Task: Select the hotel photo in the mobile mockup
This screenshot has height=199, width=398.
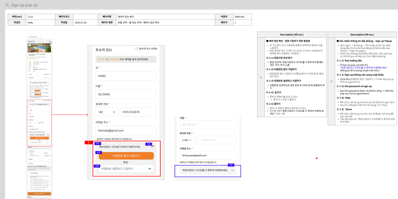Action: pos(40,48)
